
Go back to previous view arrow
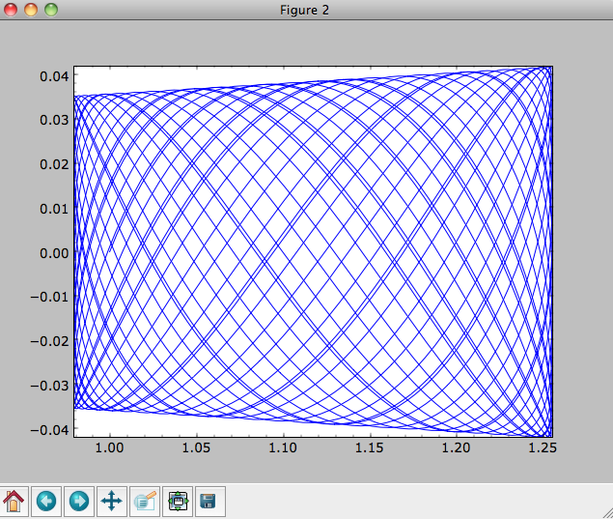point(46,502)
